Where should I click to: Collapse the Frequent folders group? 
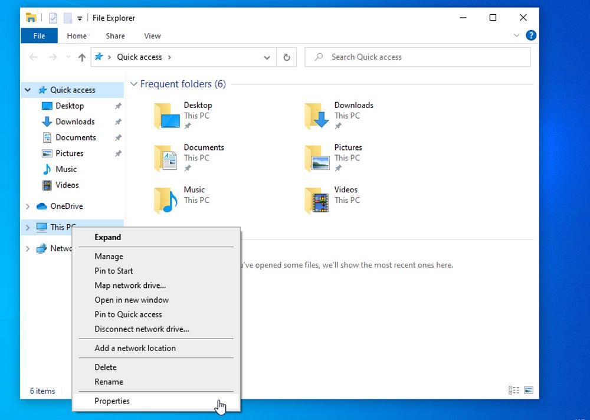pos(133,84)
